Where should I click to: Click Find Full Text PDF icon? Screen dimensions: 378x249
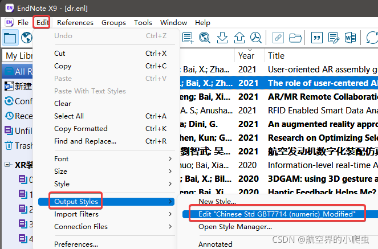pyautogui.click(x=256, y=38)
